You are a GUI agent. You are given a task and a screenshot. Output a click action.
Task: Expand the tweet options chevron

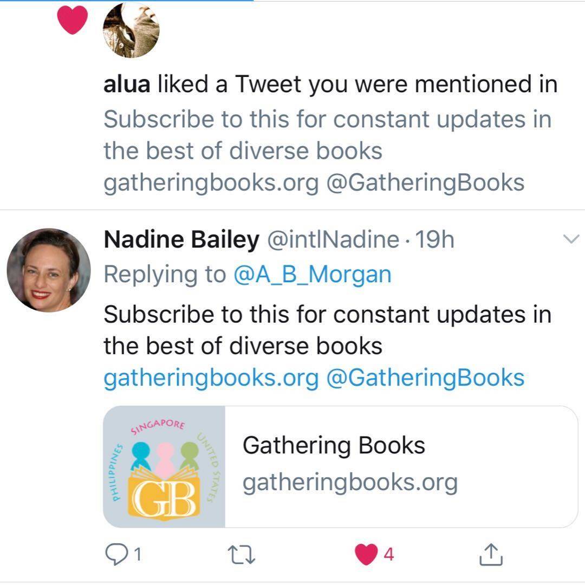click(x=571, y=239)
